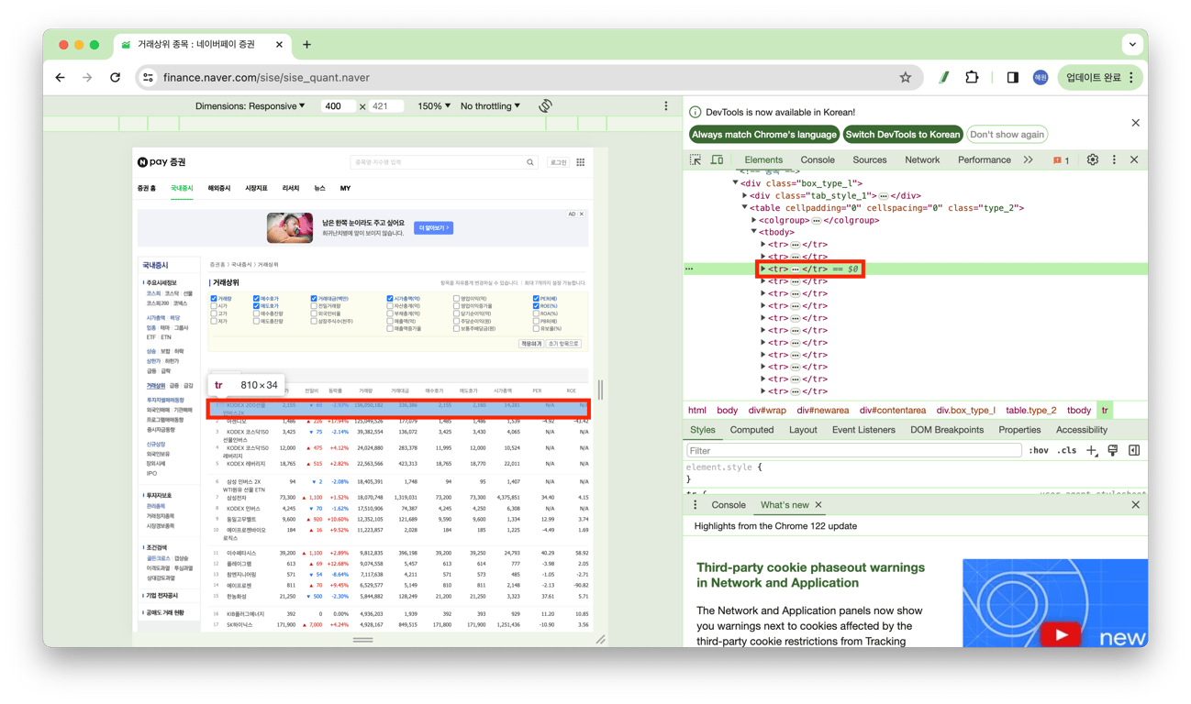Viewport: 1191px width, 704px height.
Task: Expand the highlighted tr == $0 node
Action: pos(762,269)
